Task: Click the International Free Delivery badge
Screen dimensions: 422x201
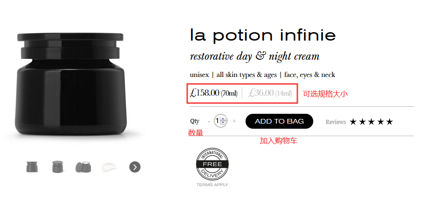Action: point(212,165)
